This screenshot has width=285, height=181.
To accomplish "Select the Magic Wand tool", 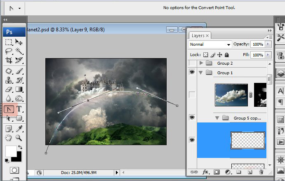I will click(x=19, y=51).
